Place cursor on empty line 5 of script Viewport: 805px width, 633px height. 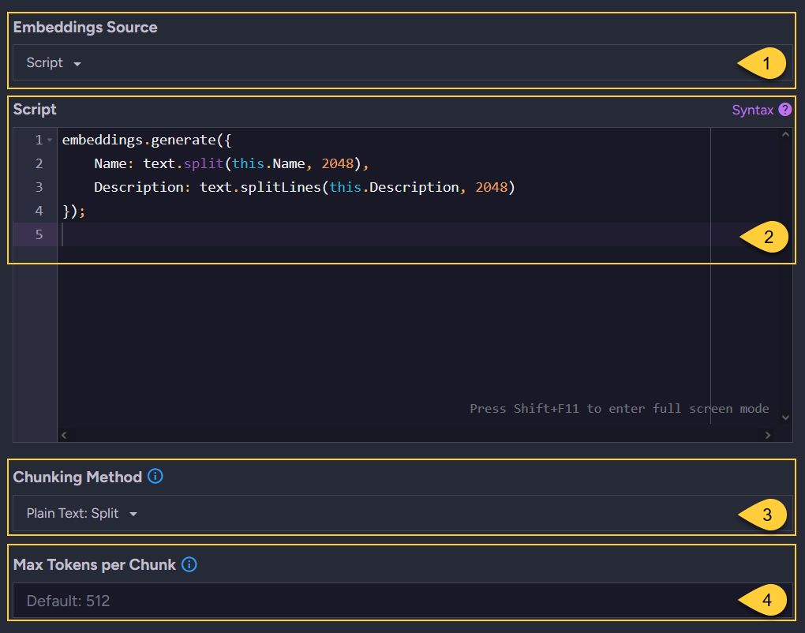[384, 234]
